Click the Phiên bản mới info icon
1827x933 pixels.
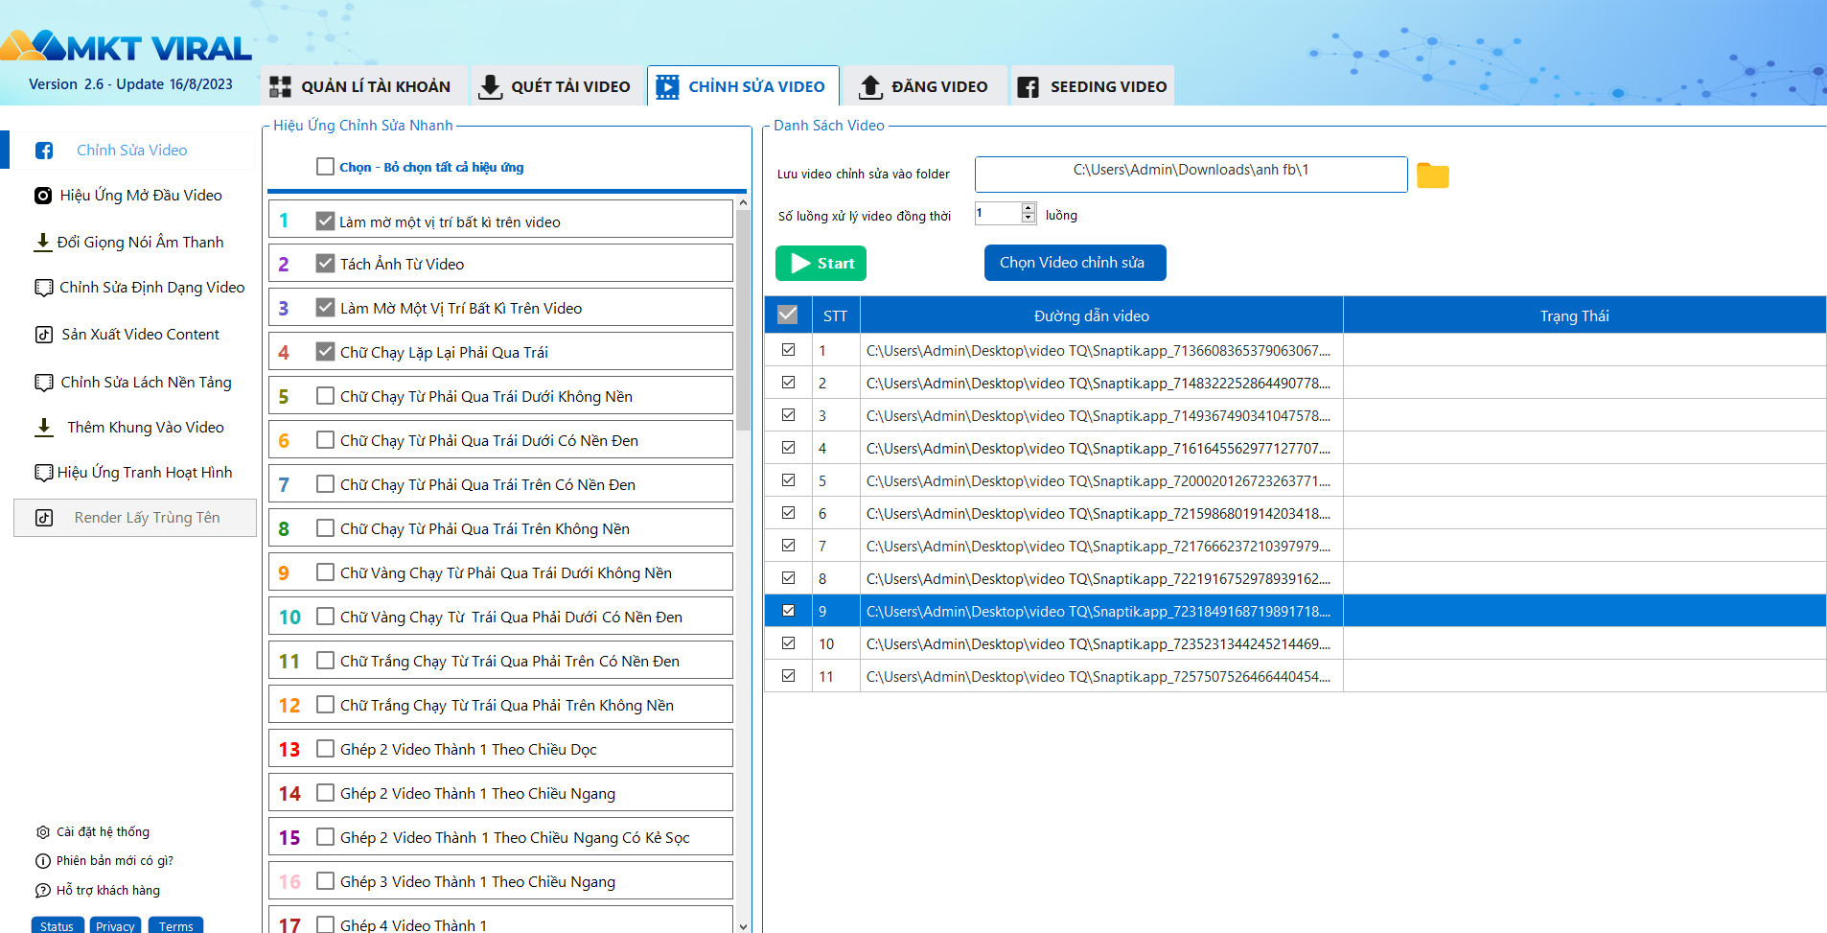pyautogui.click(x=43, y=861)
